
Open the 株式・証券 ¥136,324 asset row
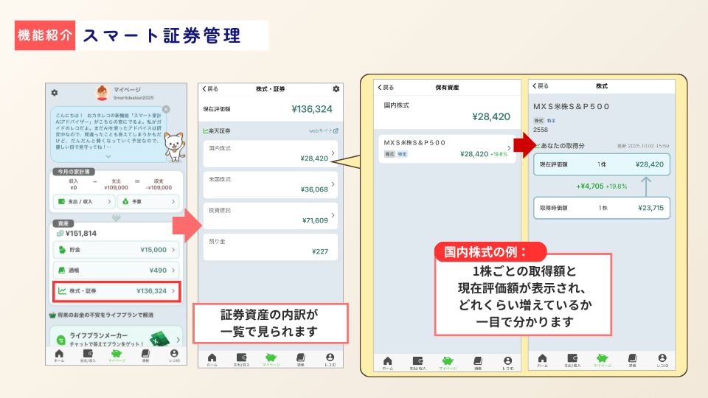117,291
